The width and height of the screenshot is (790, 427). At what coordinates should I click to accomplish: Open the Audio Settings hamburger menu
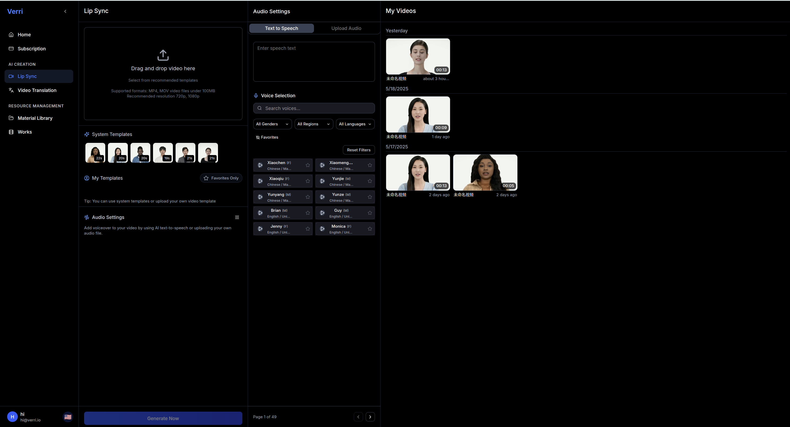(x=237, y=217)
